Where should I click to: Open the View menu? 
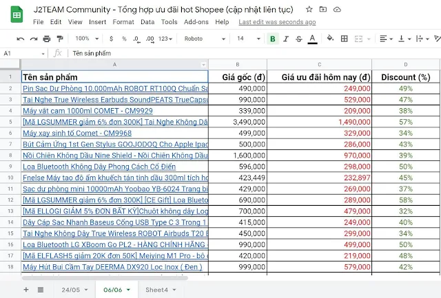tap(75, 22)
